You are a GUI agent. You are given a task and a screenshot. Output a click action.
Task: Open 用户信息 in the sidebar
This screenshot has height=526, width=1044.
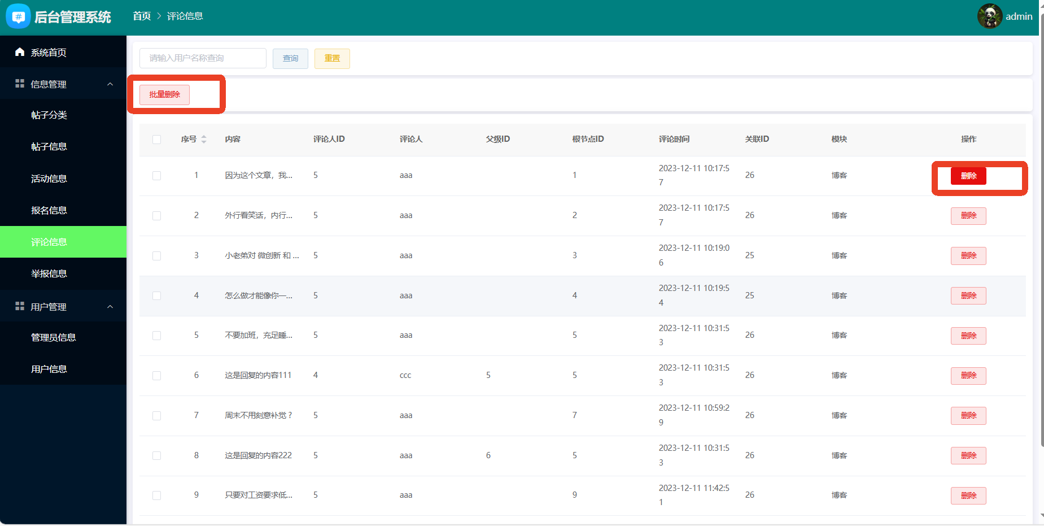[x=63, y=369]
